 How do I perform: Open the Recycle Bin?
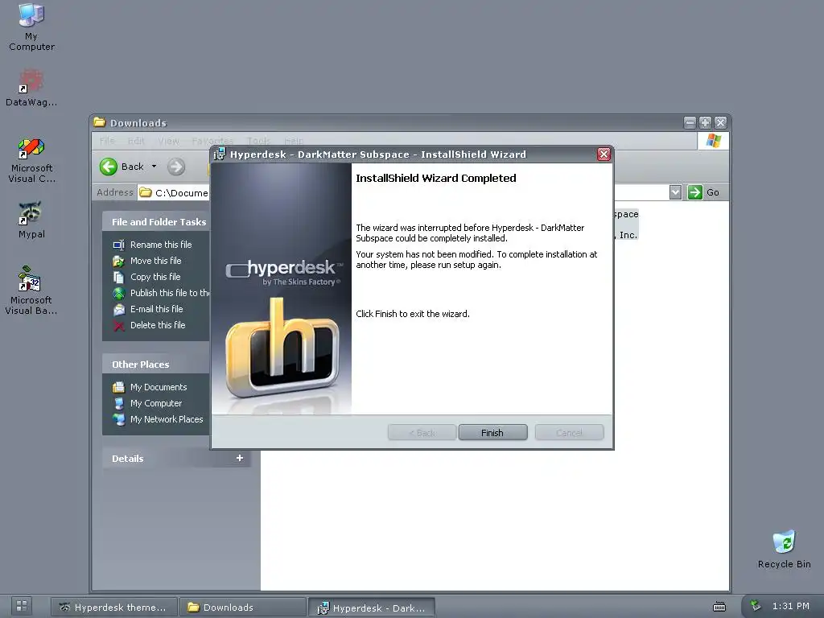[x=784, y=549]
